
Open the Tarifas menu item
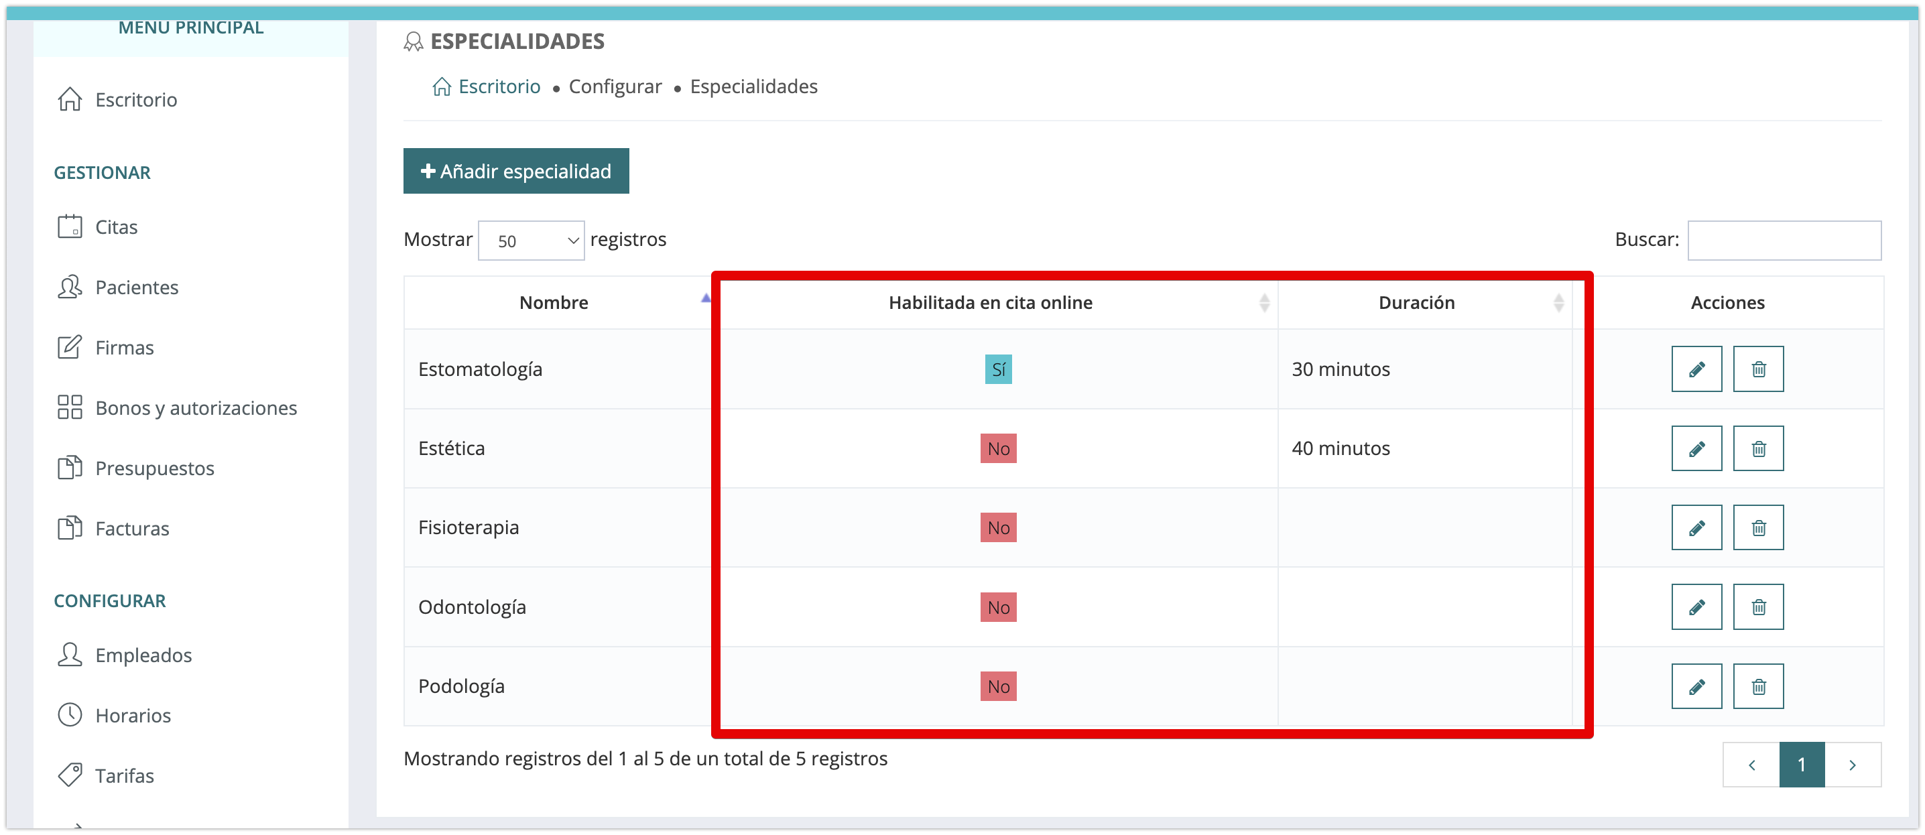[x=124, y=775]
